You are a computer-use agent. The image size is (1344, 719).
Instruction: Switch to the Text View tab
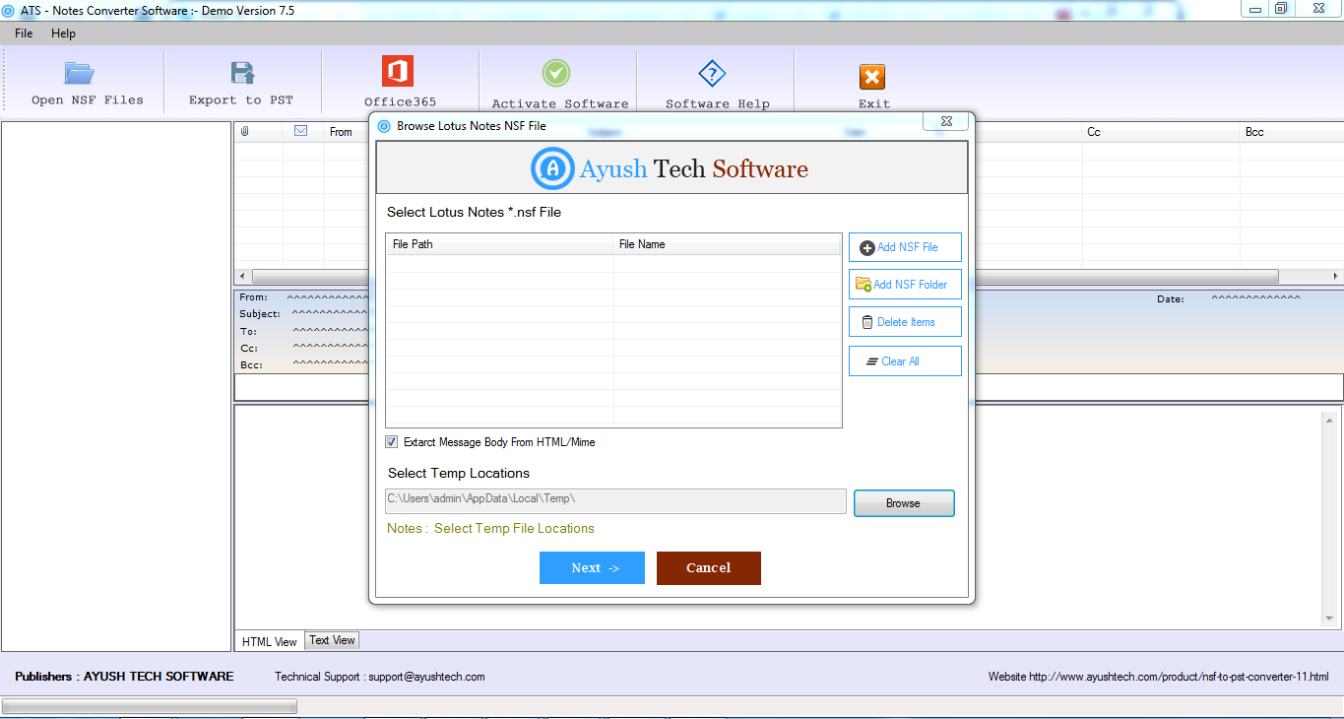[332, 640]
